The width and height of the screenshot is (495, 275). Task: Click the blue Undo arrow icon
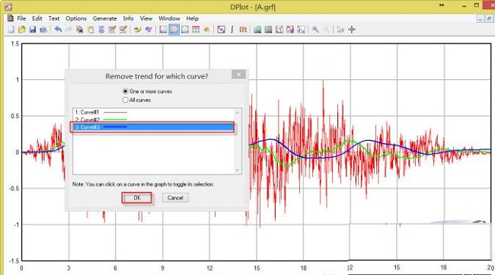58,30
